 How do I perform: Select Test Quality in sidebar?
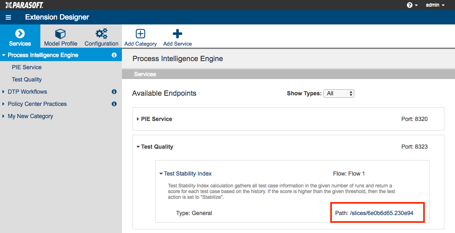[x=27, y=79]
